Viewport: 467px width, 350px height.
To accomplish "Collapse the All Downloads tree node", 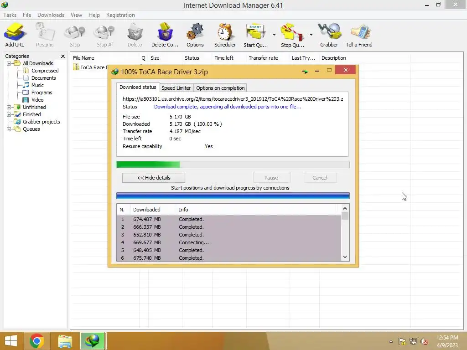I will point(9,63).
